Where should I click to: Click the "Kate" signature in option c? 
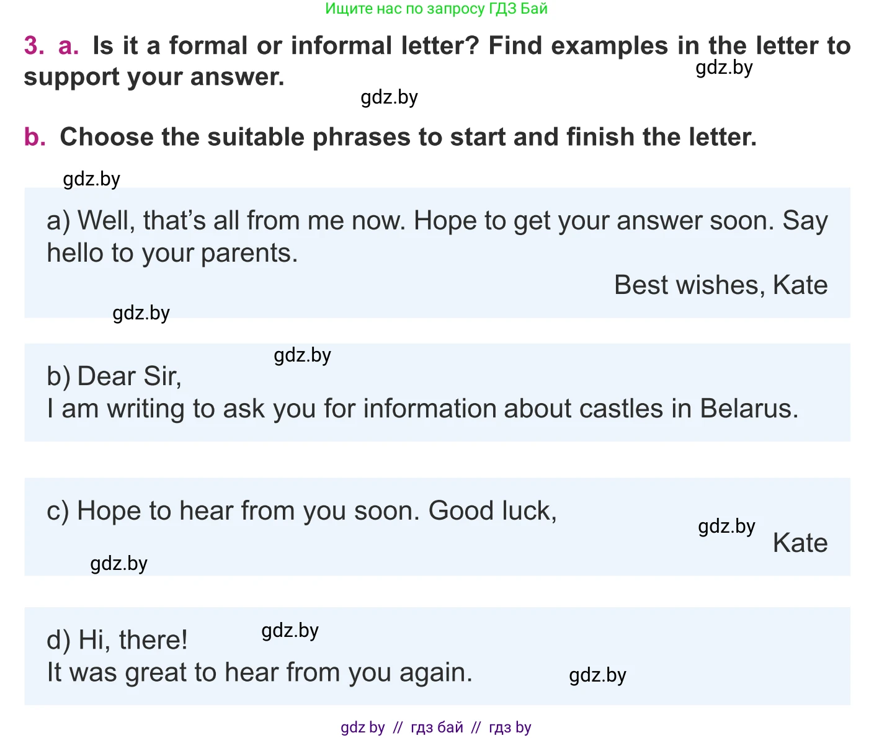pos(800,543)
